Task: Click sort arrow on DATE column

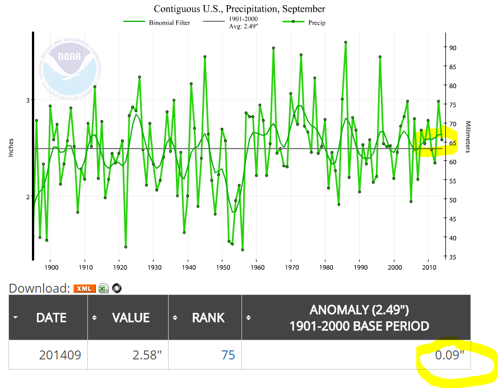Action: click(x=16, y=317)
